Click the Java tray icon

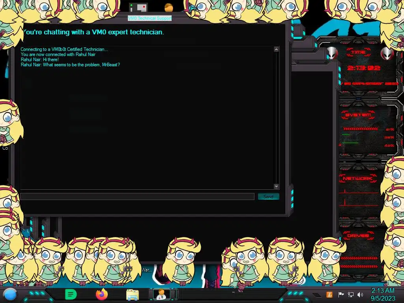(329, 294)
